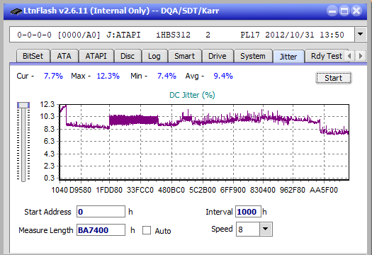Click the vertical scale slider thumb

click(23, 105)
